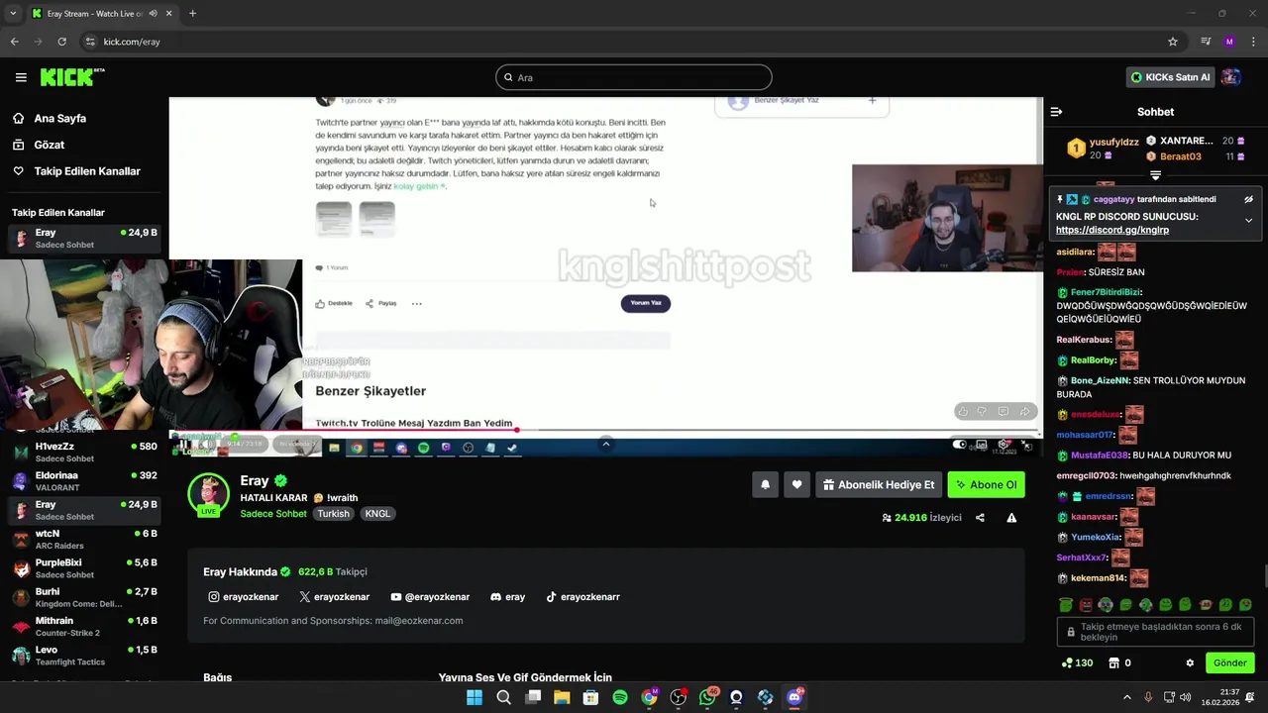The width and height of the screenshot is (1268, 713).
Task: Open player settings gear
Action: pos(1004,445)
